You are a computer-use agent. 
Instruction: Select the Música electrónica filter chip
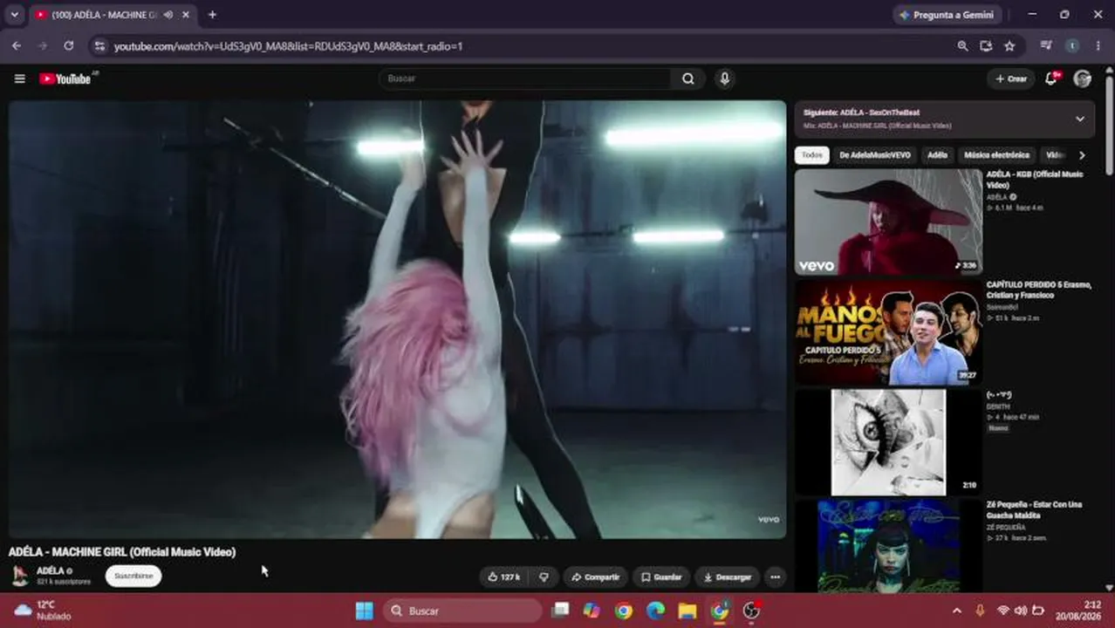pos(996,155)
